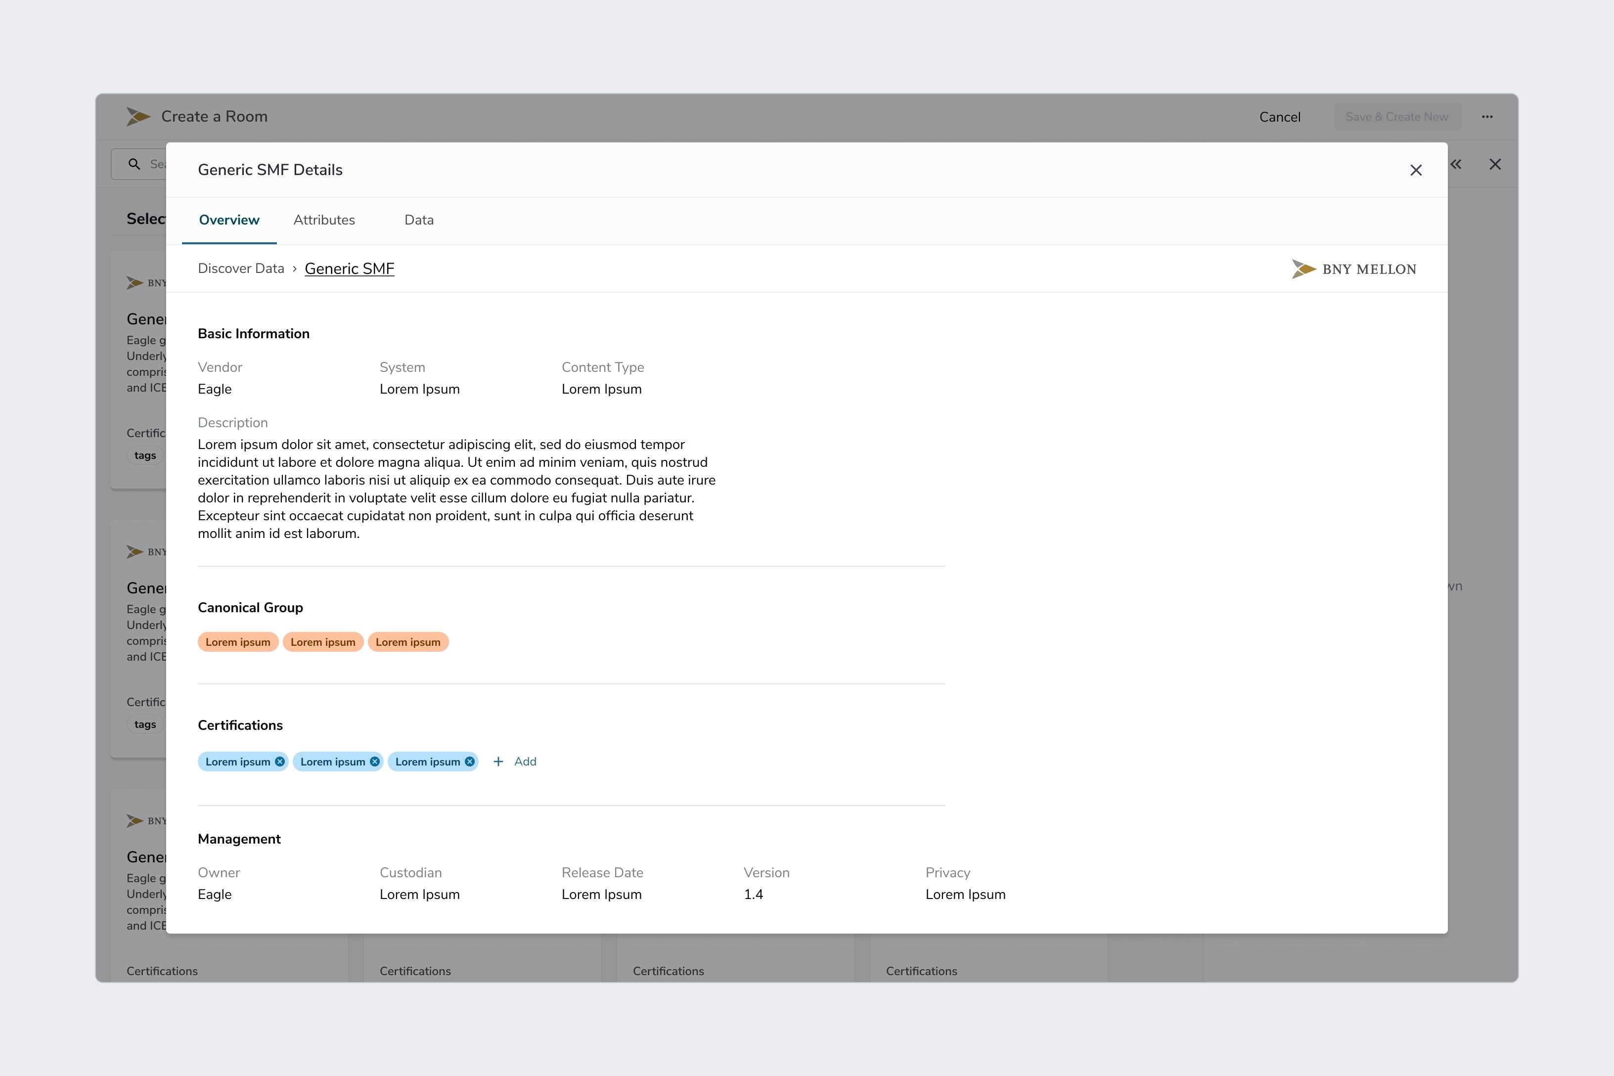Click the Management heading
Image resolution: width=1614 pixels, height=1076 pixels.
point(239,839)
